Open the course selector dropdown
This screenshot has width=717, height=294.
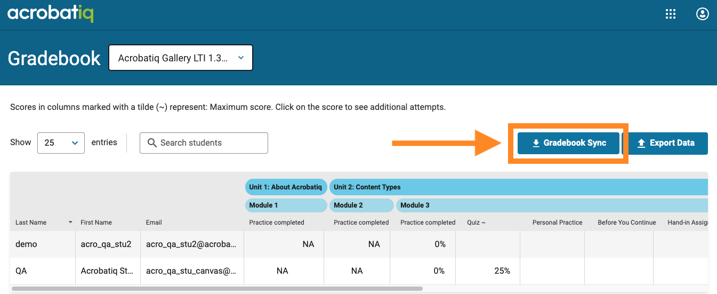coord(181,58)
